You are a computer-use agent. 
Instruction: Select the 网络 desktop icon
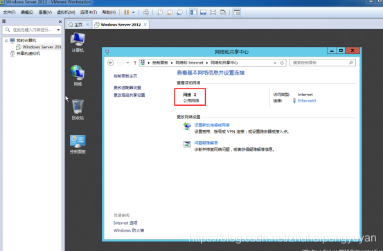click(x=78, y=75)
